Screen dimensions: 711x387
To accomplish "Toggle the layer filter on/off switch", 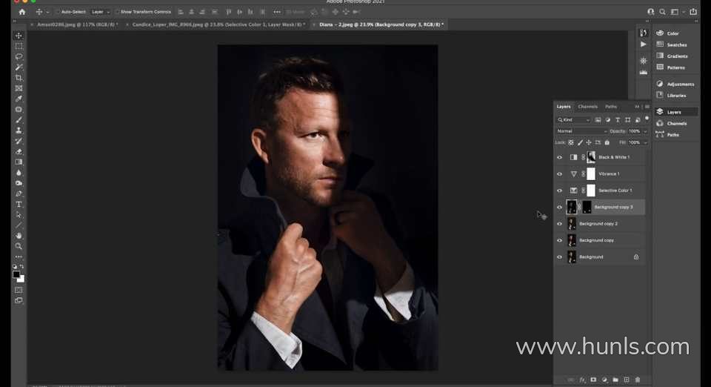I will (x=647, y=119).
